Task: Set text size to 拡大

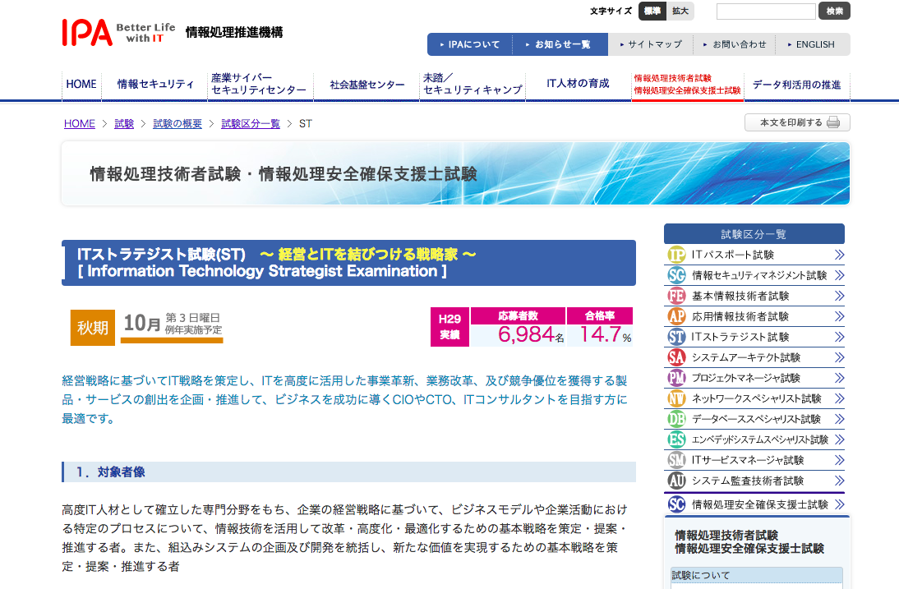Action: tap(680, 11)
